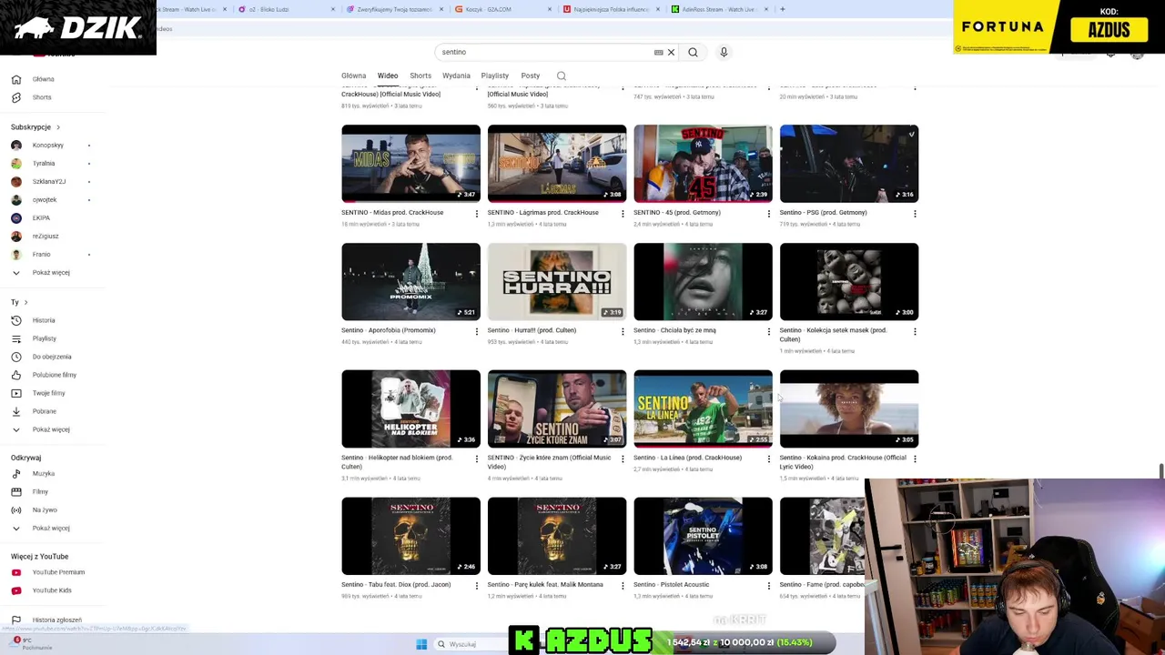Screen dimensions: 1165x655
Task: Play the Sentino Pistolet Acoustic thumbnail
Action: pyautogui.click(x=703, y=536)
